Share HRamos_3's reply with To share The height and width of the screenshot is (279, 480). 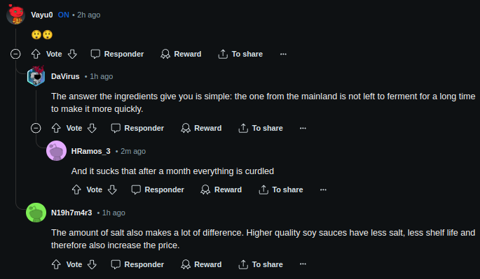(x=281, y=189)
